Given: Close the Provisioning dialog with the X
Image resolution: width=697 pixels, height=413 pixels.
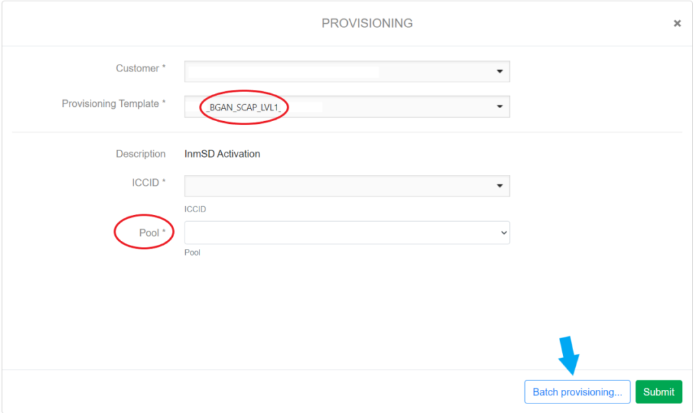Looking at the screenshot, I should click(677, 23).
